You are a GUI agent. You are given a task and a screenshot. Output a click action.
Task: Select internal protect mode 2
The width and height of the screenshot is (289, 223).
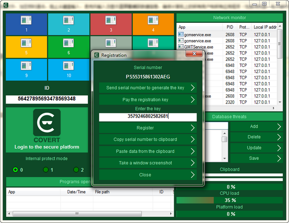[76, 170]
